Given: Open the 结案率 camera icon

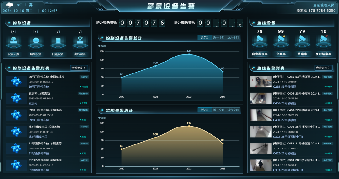Looking at the screenshot, I should pos(302,40).
